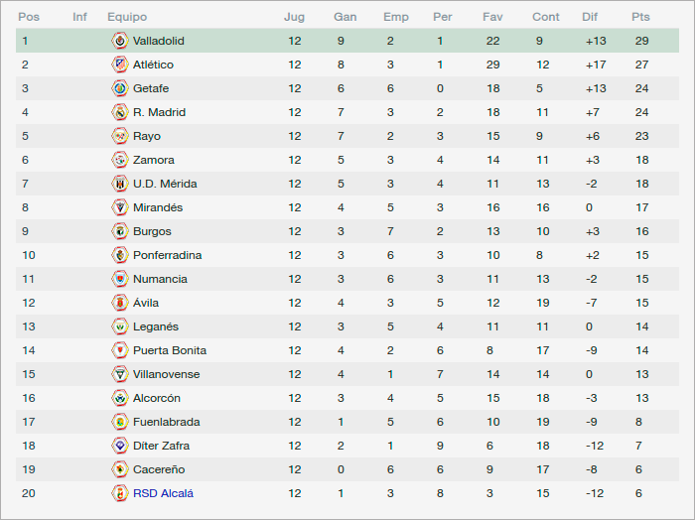Click the R. Madrid crest icon
This screenshot has width=695, height=520.
(x=120, y=112)
